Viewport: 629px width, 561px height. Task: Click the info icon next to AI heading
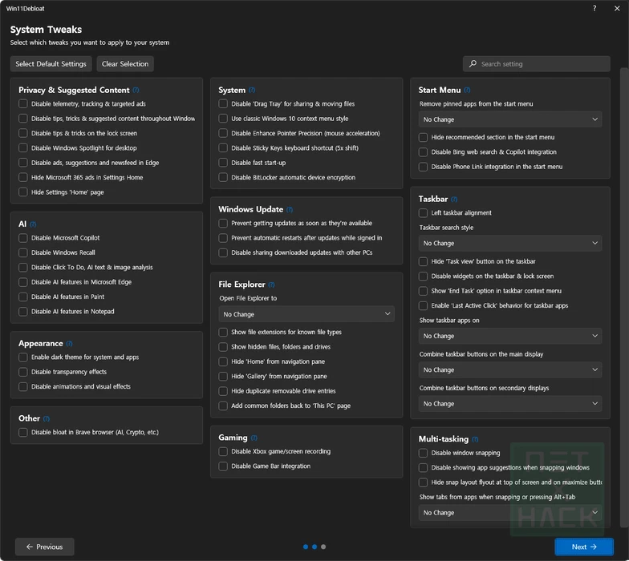(x=33, y=224)
